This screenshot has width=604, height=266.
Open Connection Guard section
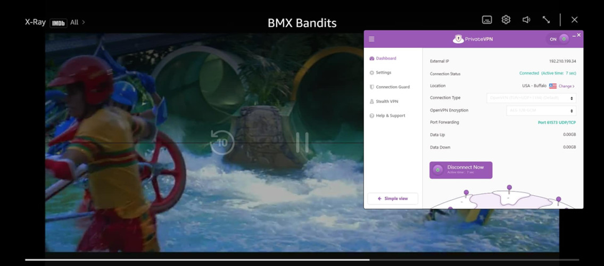coord(390,87)
